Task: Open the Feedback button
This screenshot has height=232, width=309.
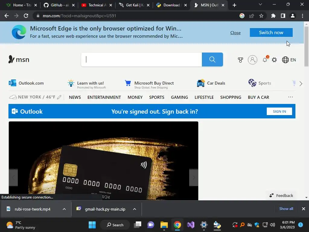Action: click(x=281, y=195)
